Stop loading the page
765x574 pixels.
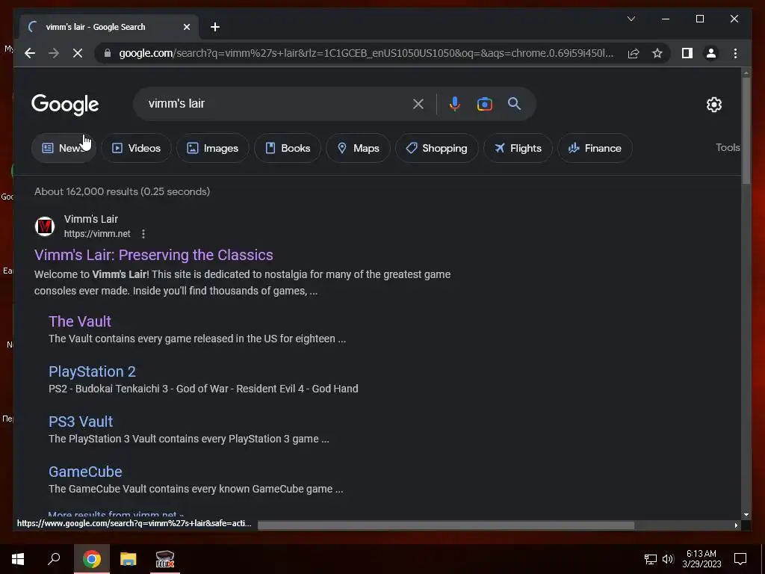point(78,53)
